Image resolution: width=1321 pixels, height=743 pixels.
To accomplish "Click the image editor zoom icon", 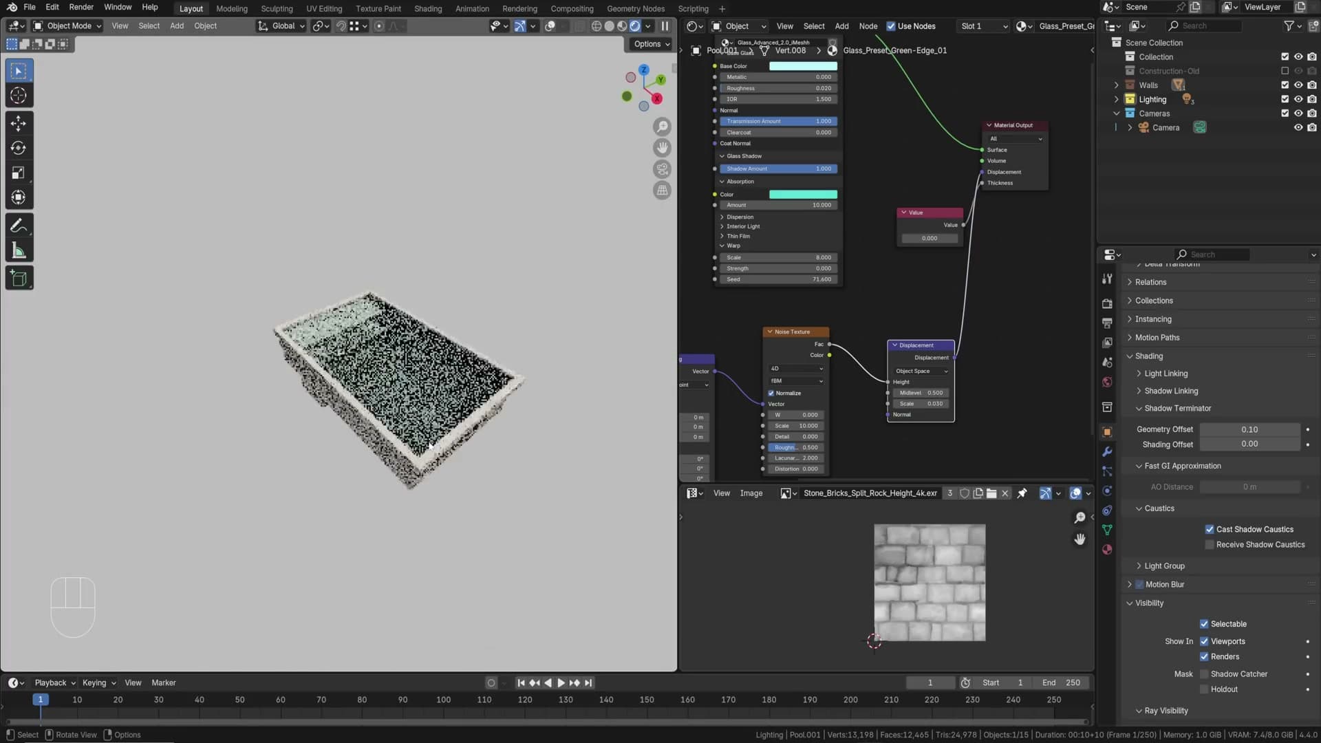I will pyautogui.click(x=1080, y=517).
